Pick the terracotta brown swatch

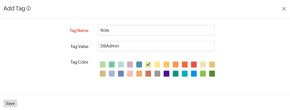pyautogui.click(x=148, y=74)
